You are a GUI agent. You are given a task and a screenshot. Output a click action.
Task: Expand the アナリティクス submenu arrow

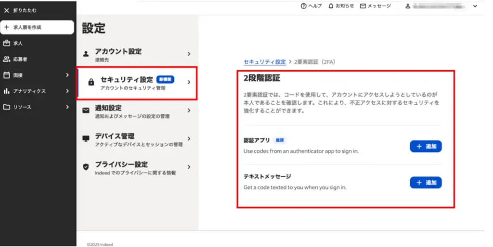pos(67,91)
